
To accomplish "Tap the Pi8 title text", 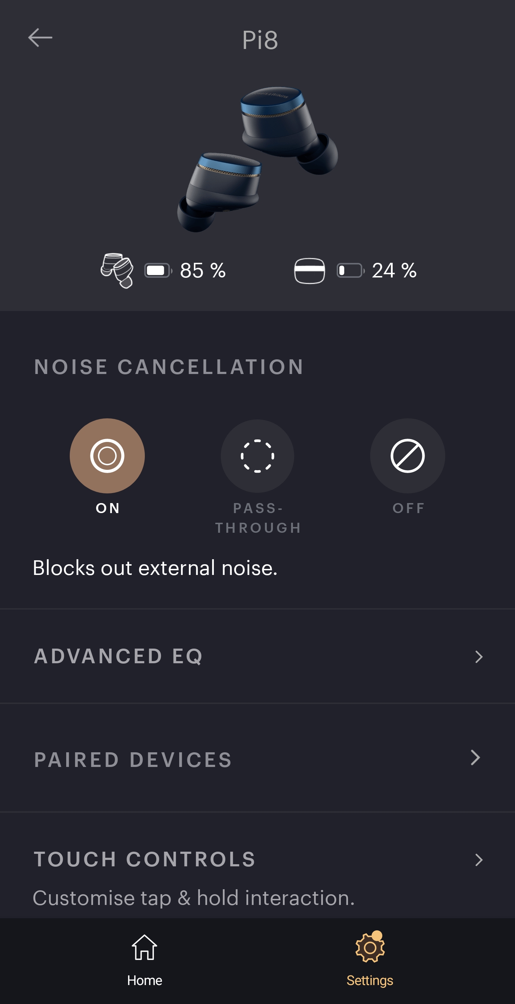I will click(260, 40).
